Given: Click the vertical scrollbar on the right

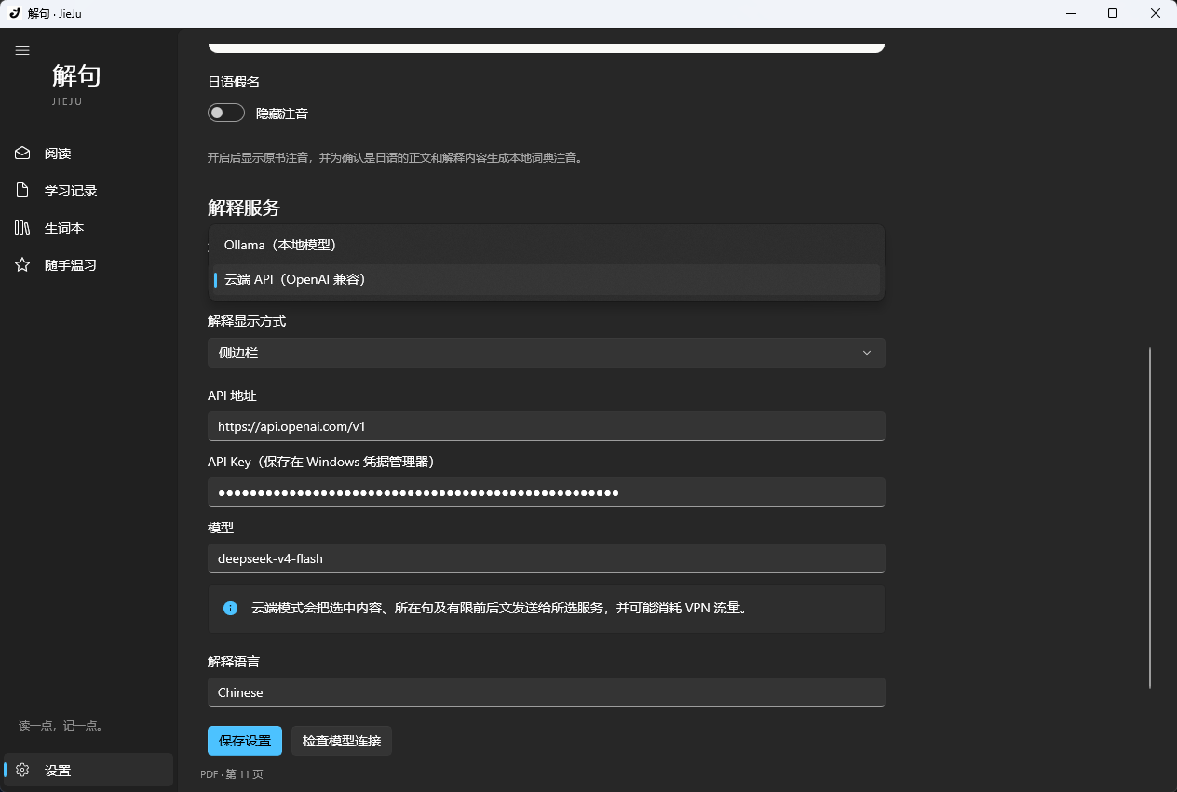Looking at the screenshot, I should 1150,517.
